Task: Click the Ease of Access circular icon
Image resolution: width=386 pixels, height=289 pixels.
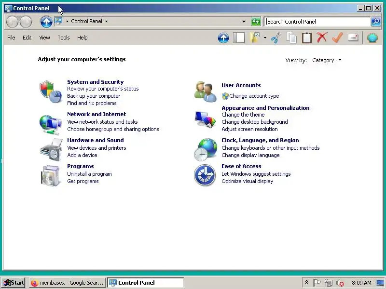Action: 205,175
